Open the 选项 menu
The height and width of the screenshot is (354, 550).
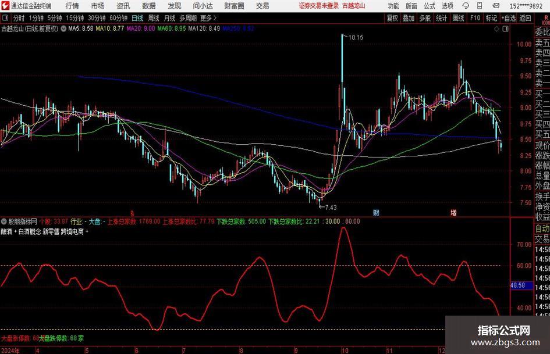pyautogui.click(x=447, y=6)
